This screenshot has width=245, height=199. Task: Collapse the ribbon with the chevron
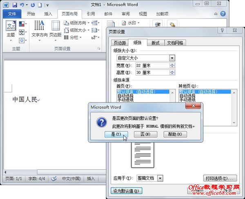(x=216, y=14)
